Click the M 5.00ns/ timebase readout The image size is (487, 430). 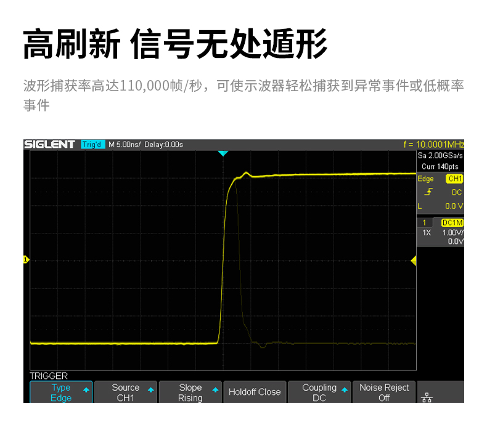125,145
